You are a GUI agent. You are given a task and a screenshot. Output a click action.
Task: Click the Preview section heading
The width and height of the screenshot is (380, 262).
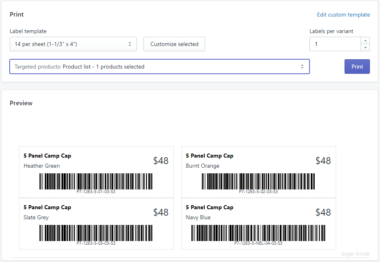(x=21, y=103)
